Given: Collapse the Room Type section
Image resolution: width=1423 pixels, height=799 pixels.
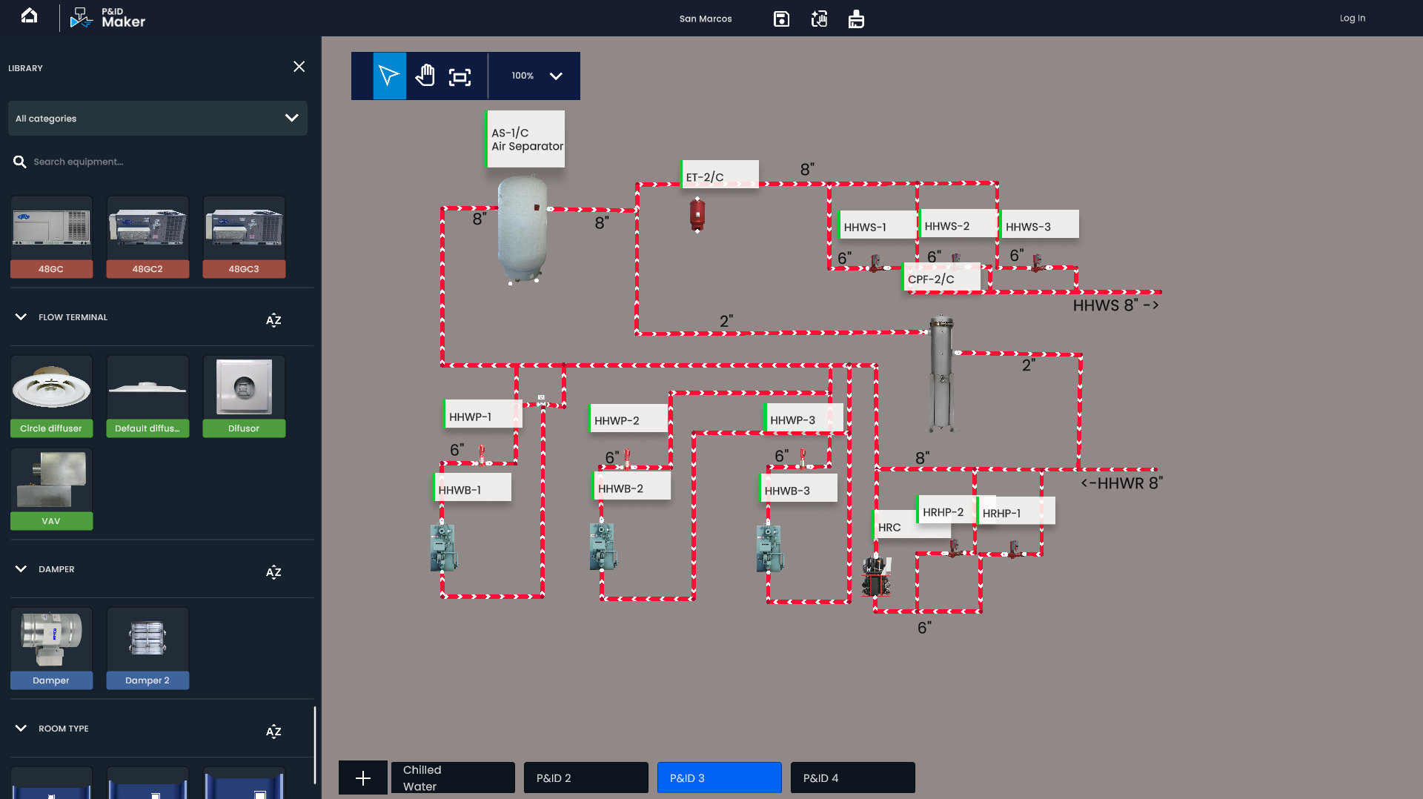Looking at the screenshot, I should coord(21,729).
